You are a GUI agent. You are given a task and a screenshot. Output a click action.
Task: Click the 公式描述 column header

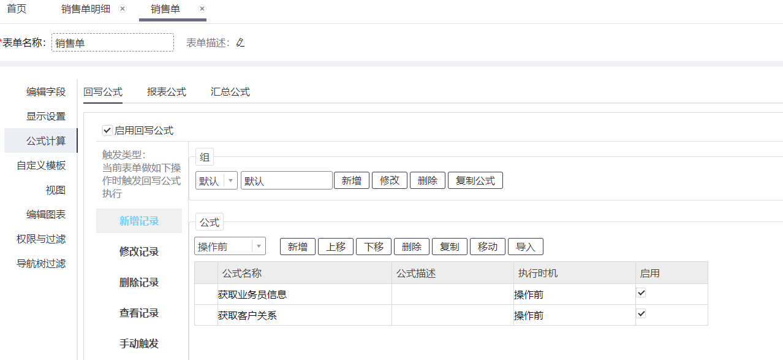pos(453,273)
